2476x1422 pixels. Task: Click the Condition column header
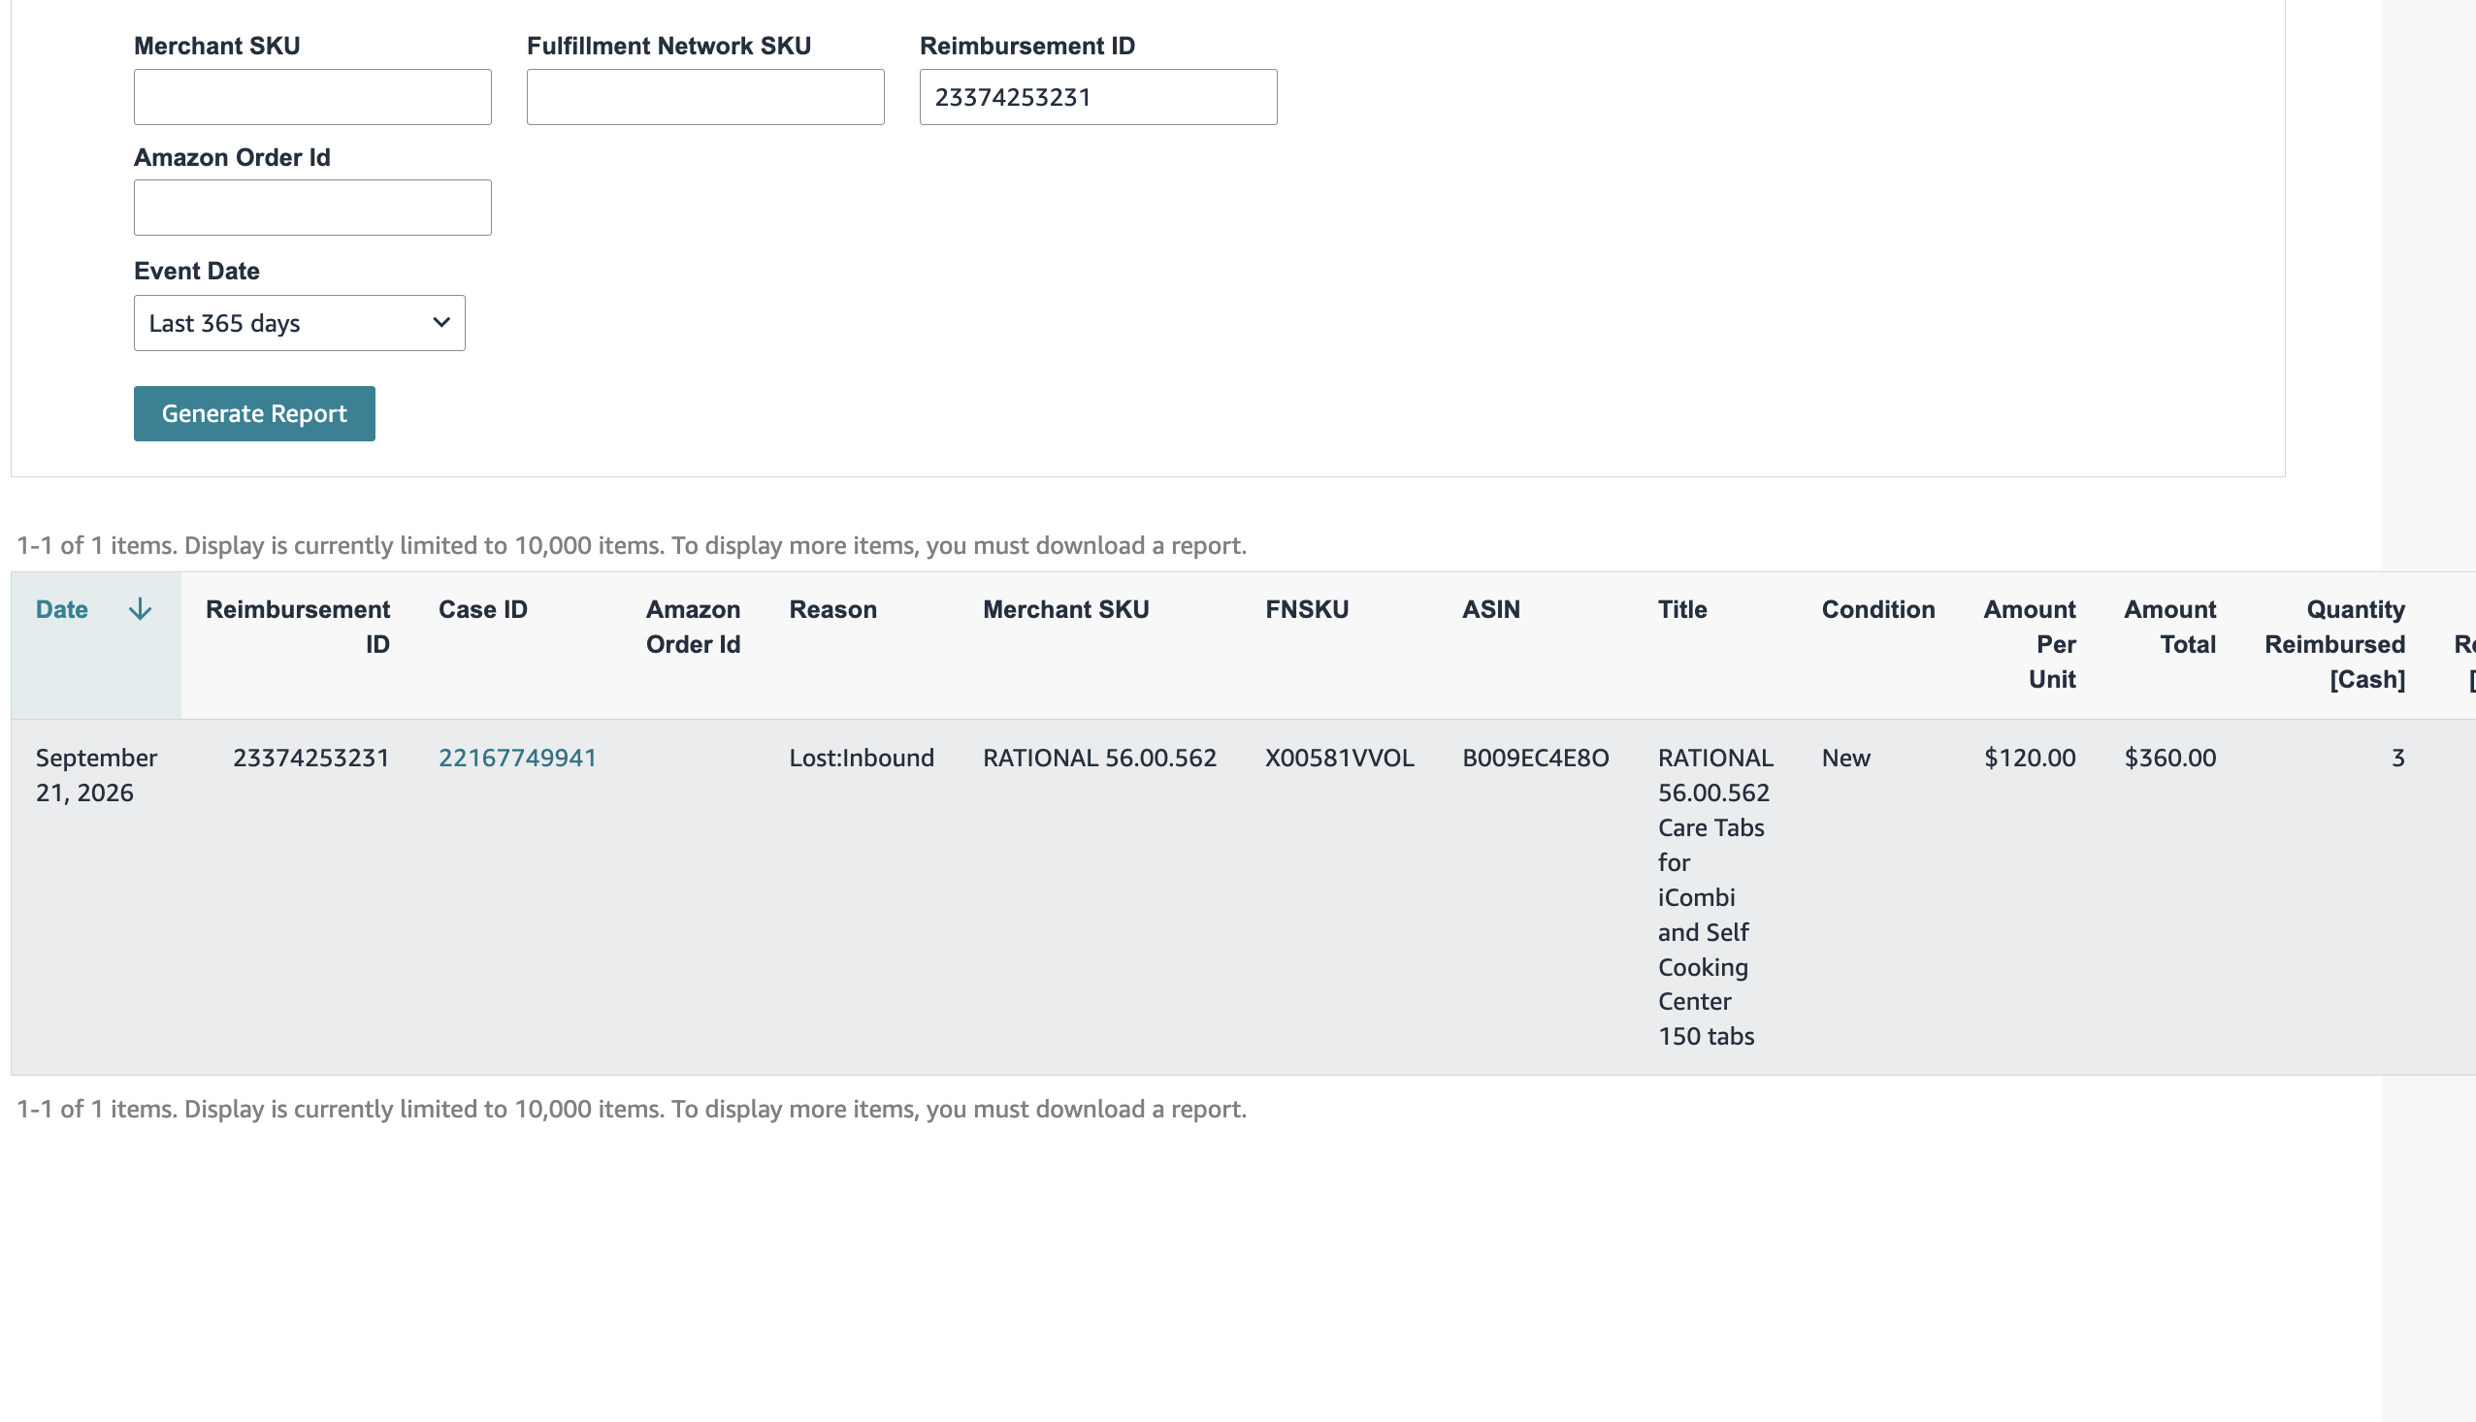point(1877,609)
